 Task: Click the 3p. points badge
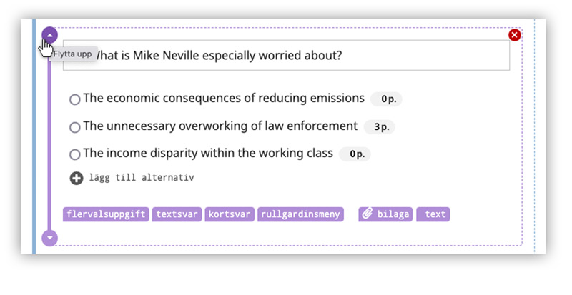(379, 127)
